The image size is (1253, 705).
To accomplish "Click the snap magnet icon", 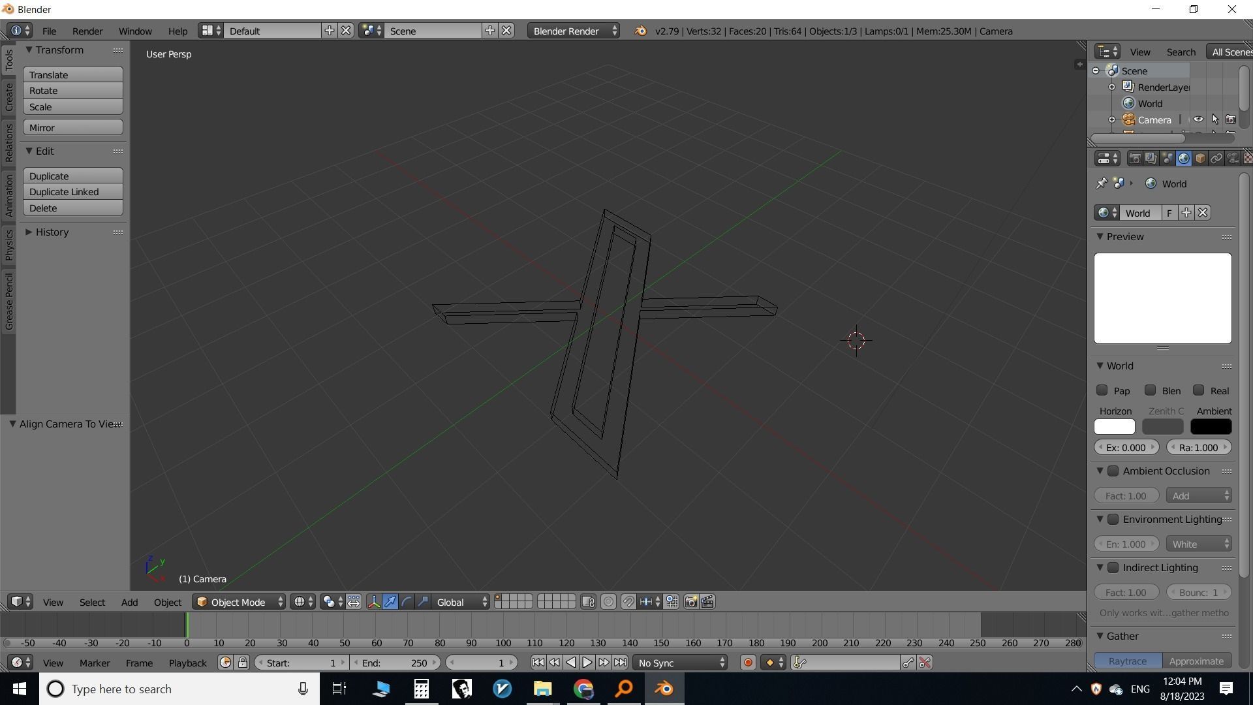I will 628,602.
